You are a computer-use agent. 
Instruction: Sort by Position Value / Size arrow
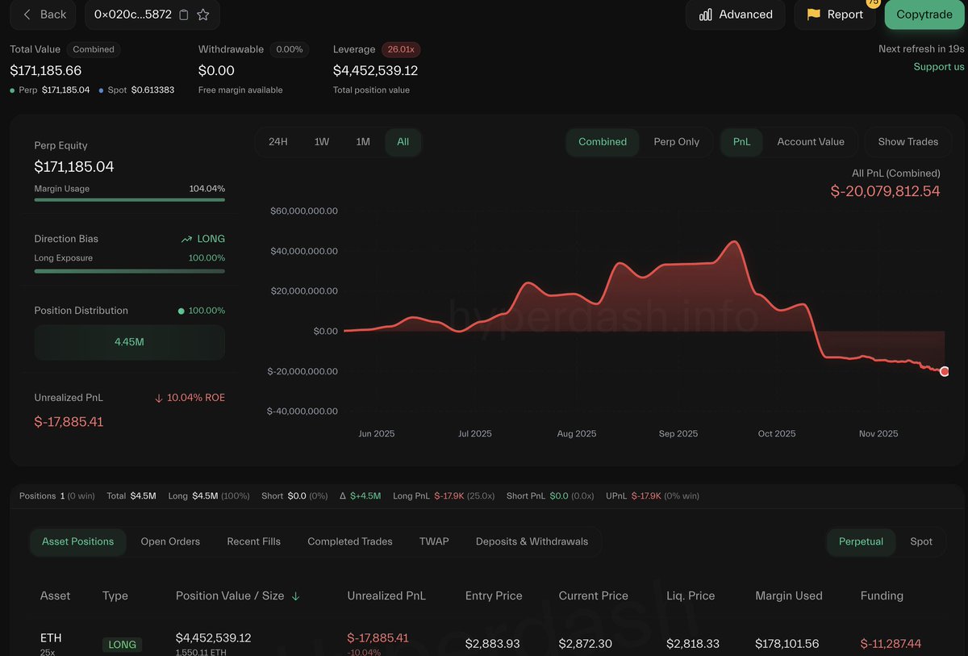pos(295,596)
